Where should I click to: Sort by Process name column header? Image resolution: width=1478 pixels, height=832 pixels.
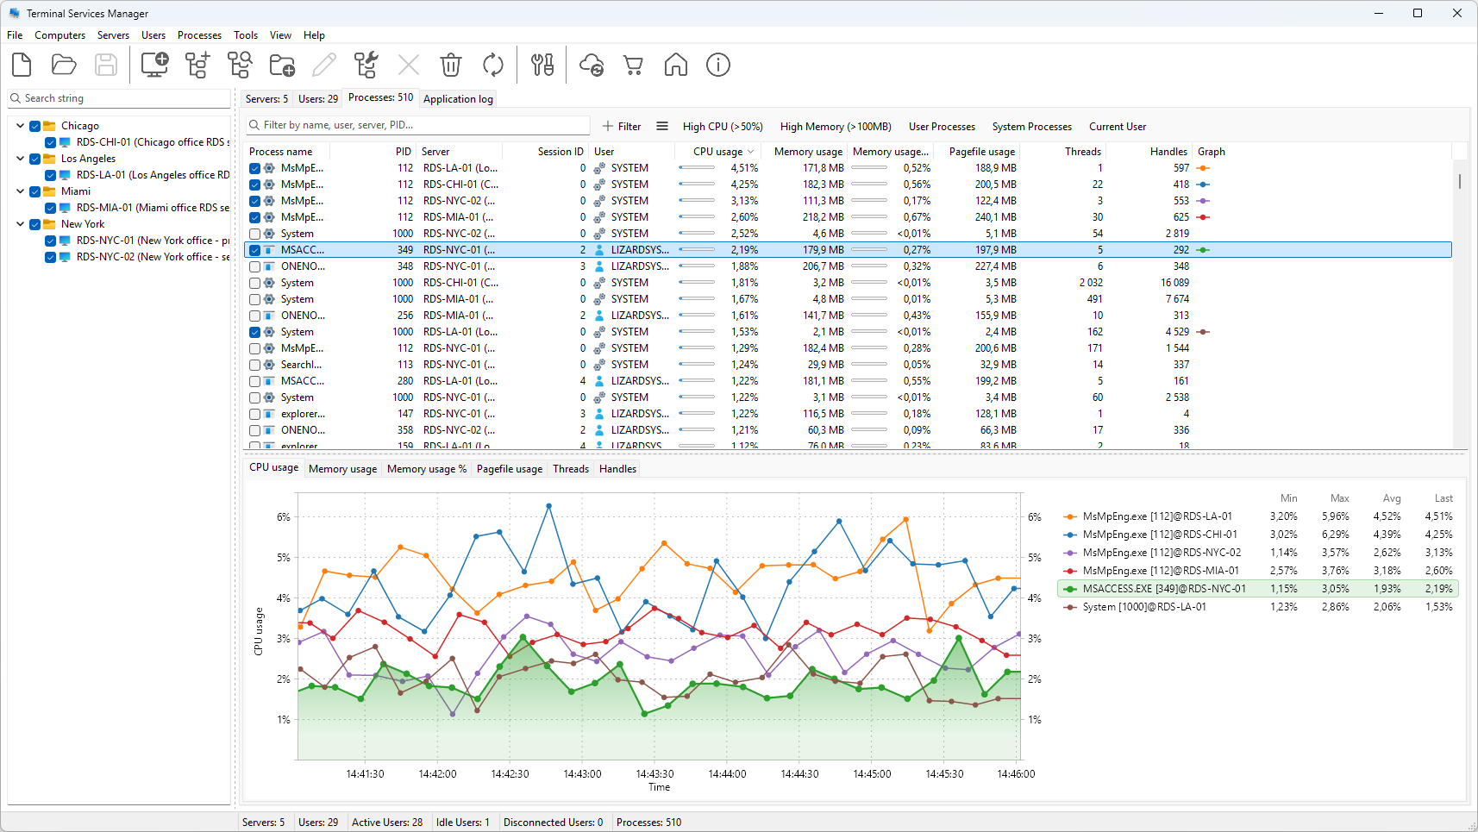pyautogui.click(x=288, y=152)
